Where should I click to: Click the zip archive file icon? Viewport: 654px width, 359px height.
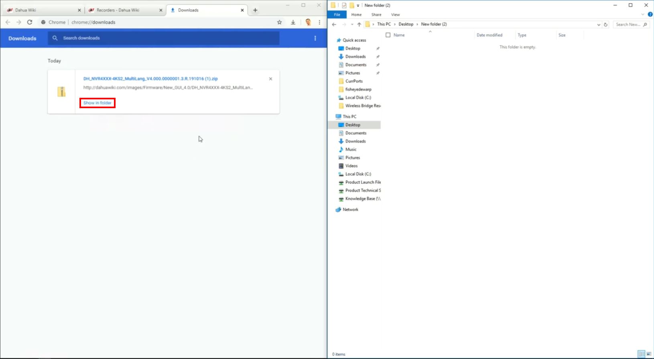pos(61,92)
